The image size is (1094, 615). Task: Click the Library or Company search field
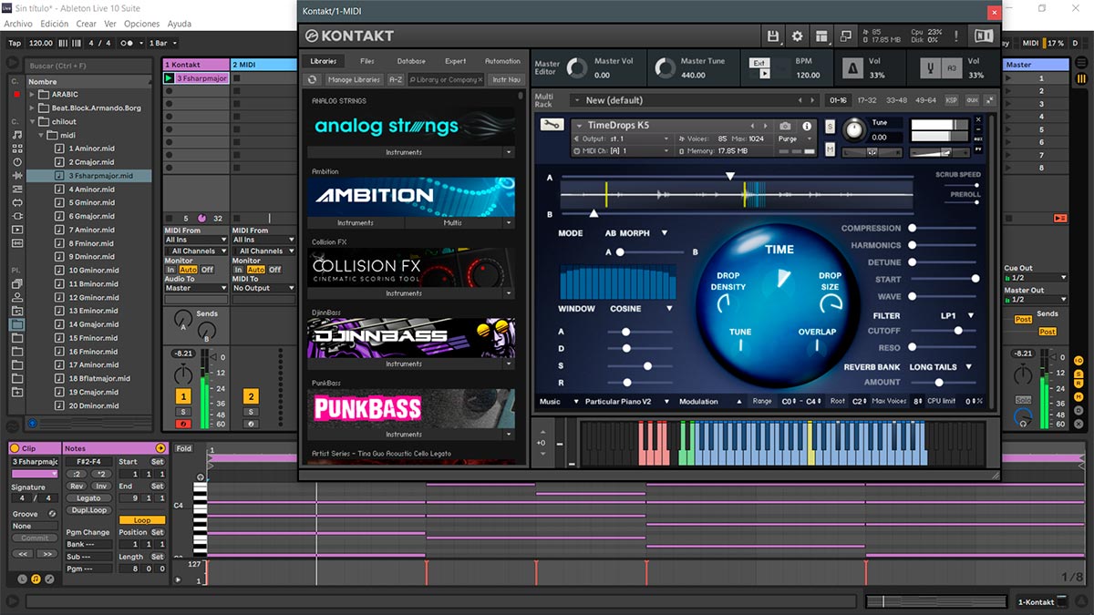pos(446,79)
